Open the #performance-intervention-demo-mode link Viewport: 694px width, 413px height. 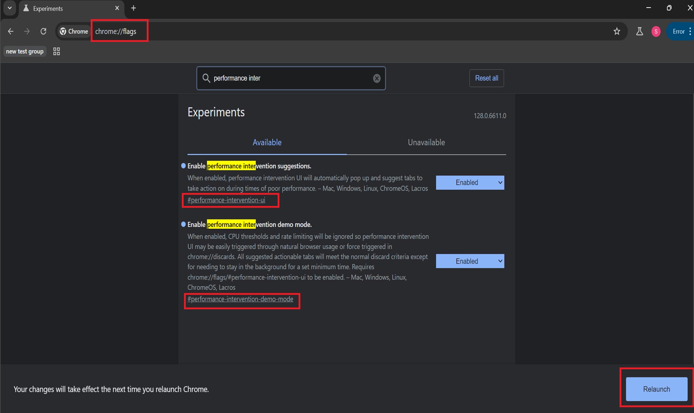(240, 299)
